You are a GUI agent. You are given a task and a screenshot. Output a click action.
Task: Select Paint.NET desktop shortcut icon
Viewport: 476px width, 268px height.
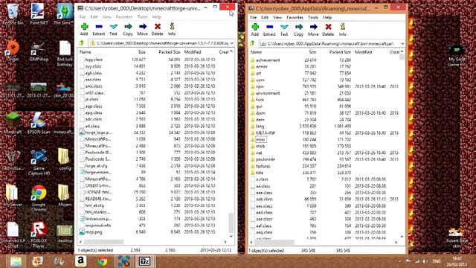pos(39,14)
